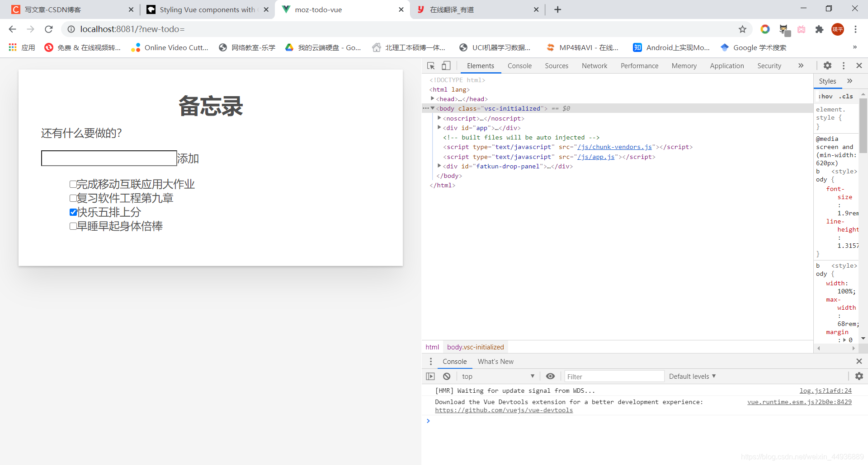Viewport: 868px width, 465px height.
Task: Check the 复习软件工程第九章 checkbox
Action: (x=73, y=198)
